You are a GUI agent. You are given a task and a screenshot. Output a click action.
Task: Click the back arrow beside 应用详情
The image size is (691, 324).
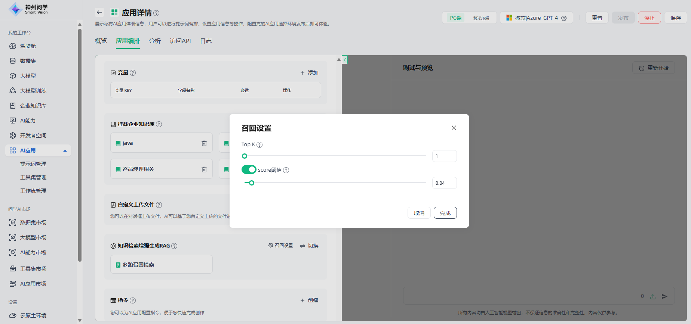click(99, 12)
